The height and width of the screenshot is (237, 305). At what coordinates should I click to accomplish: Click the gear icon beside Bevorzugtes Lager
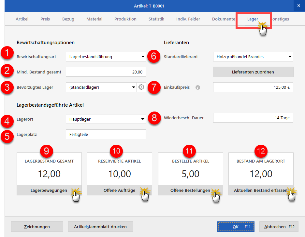141,87
